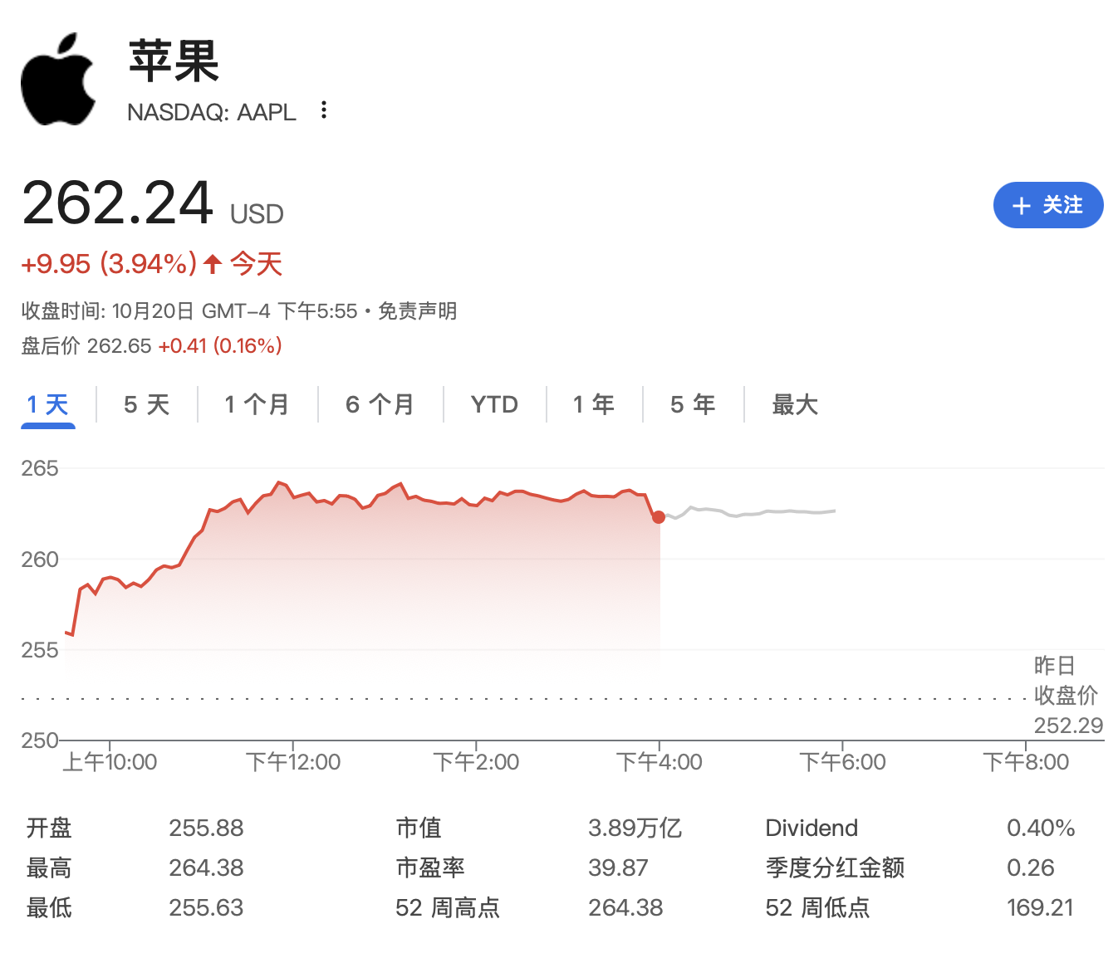The image size is (1118, 958).
Task: Click the 52 周高点 264.38 statistic
Action: coord(625,908)
